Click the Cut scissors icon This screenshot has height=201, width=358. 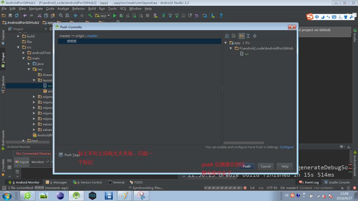coord(40,16)
